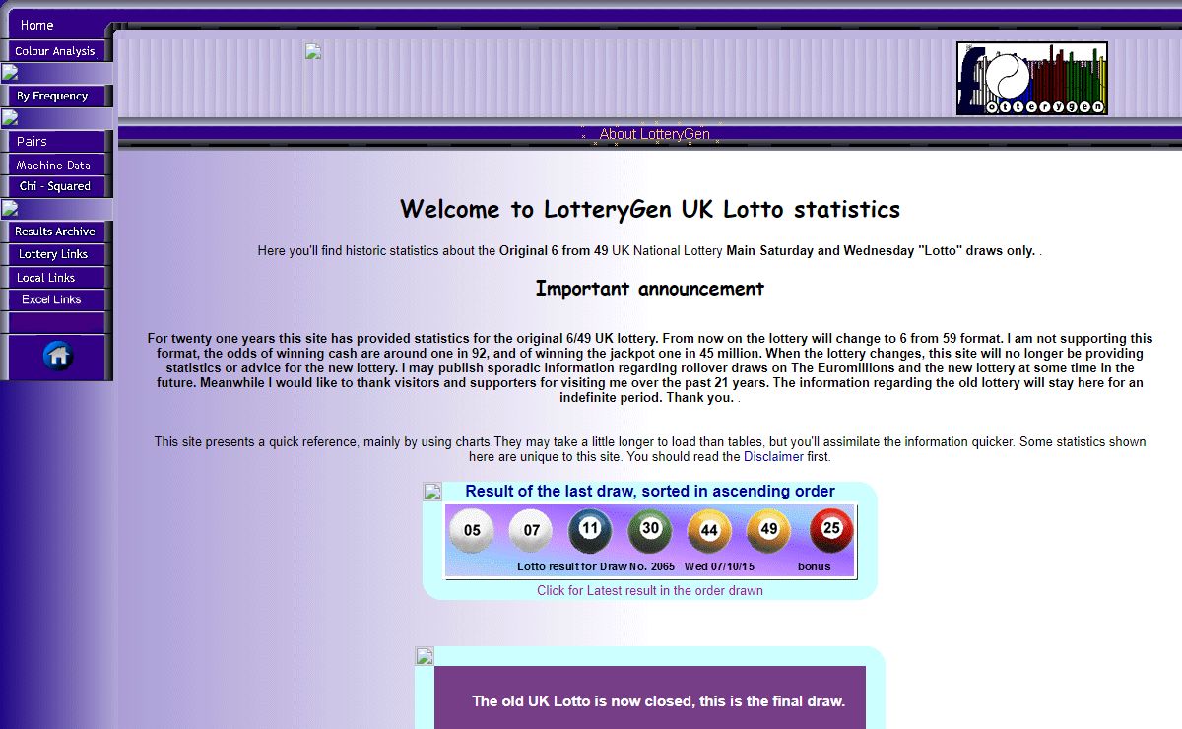Click the orange ball numbered 49
Image resolution: width=1182 pixels, height=729 pixels.
click(x=769, y=531)
